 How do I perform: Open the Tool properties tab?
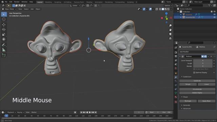click(x=176, y=47)
